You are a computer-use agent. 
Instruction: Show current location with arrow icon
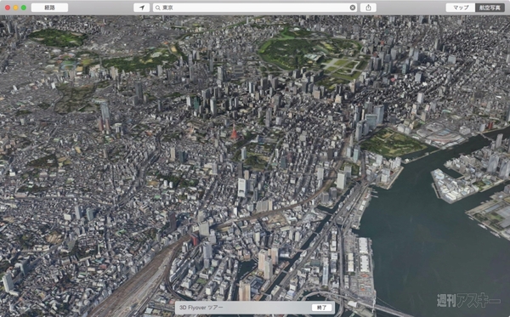pyautogui.click(x=141, y=8)
